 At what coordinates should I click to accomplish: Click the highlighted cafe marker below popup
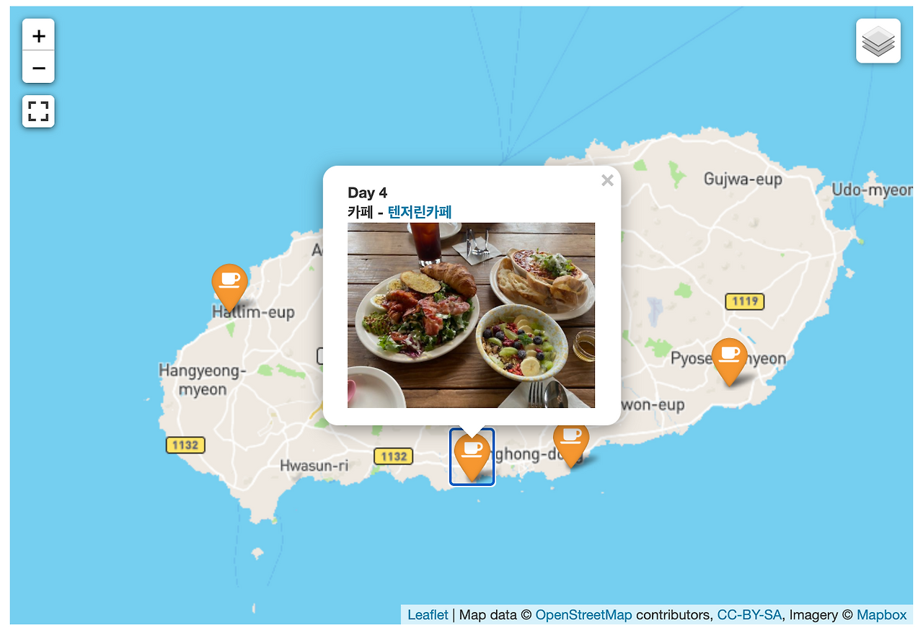[x=472, y=456]
